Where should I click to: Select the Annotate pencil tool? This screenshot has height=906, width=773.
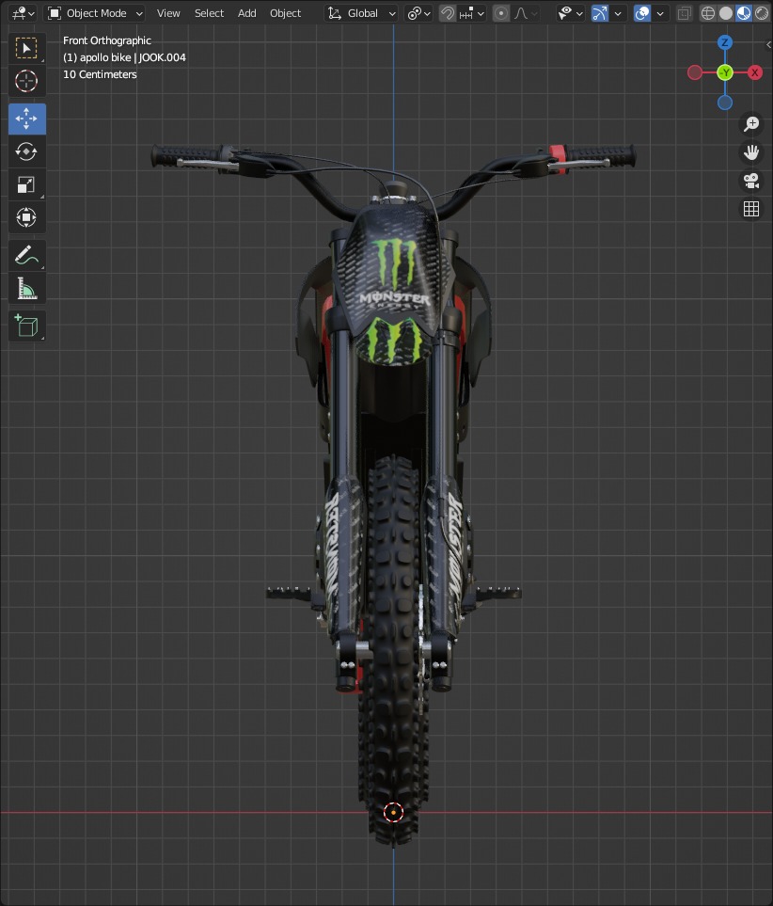point(26,256)
